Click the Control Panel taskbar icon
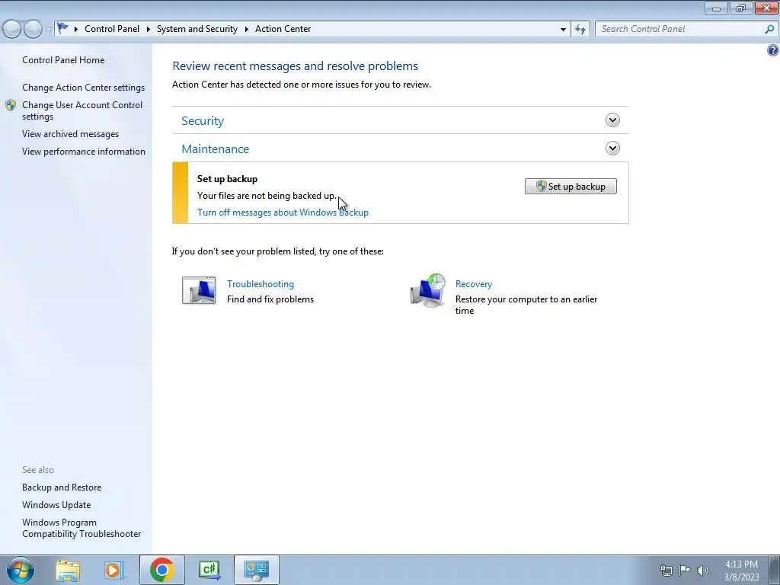The height and width of the screenshot is (585, 780). (x=256, y=570)
